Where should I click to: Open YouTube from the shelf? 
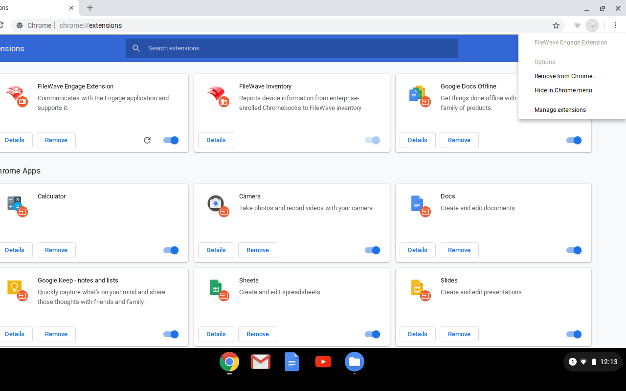pos(323,362)
